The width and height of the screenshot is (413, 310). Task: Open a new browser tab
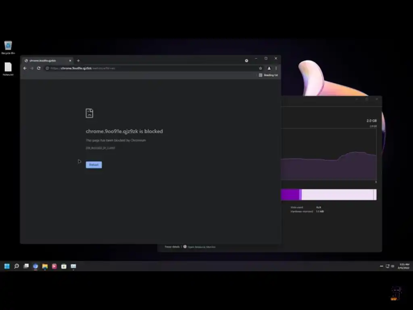[78, 61]
